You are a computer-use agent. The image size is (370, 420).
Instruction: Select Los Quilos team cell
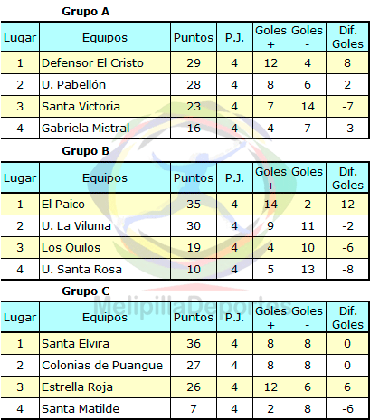pos(105,248)
